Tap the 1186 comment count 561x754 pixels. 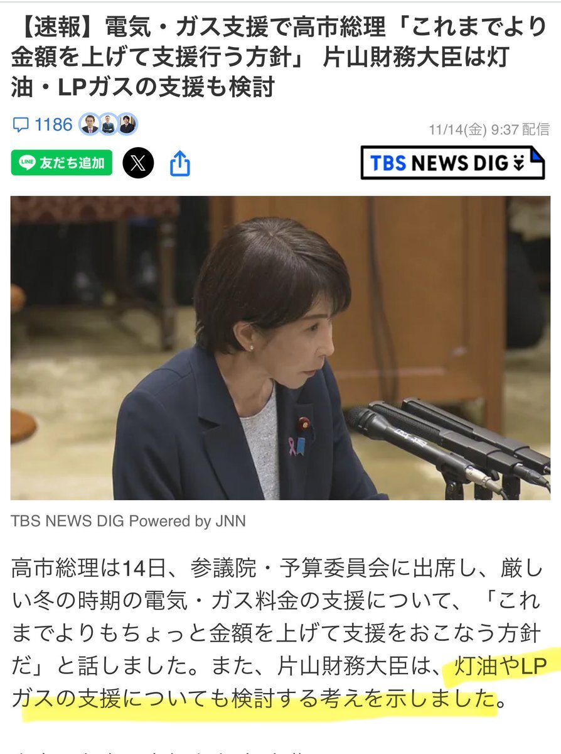53,125
